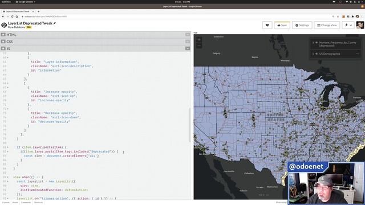The width and height of the screenshot is (365, 205).
Task: Open Comments panel in footer
Action: 26,203
